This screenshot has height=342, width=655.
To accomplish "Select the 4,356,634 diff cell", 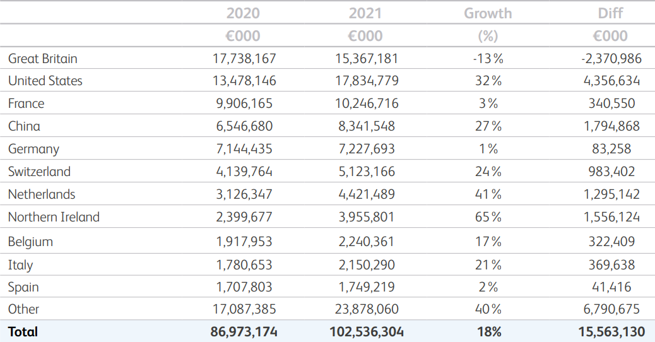I will [x=611, y=81].
